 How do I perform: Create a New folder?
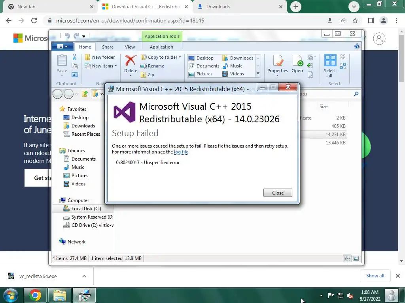pos(100,57)
